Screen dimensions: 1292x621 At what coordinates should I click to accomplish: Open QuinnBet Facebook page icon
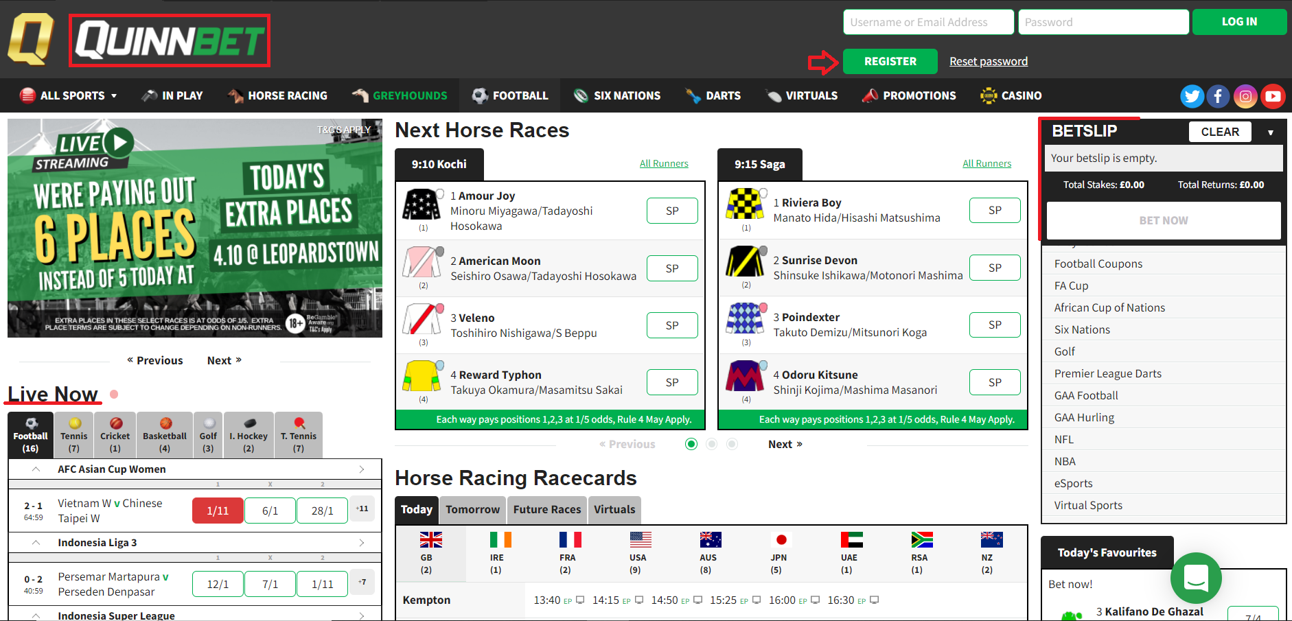1218,96
